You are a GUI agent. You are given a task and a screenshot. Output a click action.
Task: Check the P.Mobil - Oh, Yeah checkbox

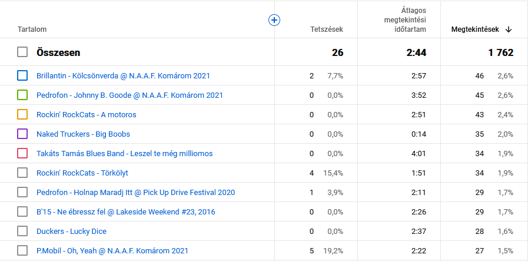tap(22, 250)
